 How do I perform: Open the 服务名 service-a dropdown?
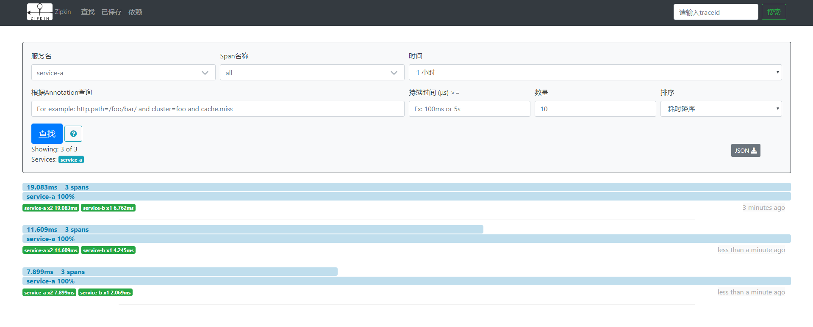[123, 72]
